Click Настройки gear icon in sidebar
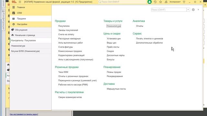 click(14, 24)
